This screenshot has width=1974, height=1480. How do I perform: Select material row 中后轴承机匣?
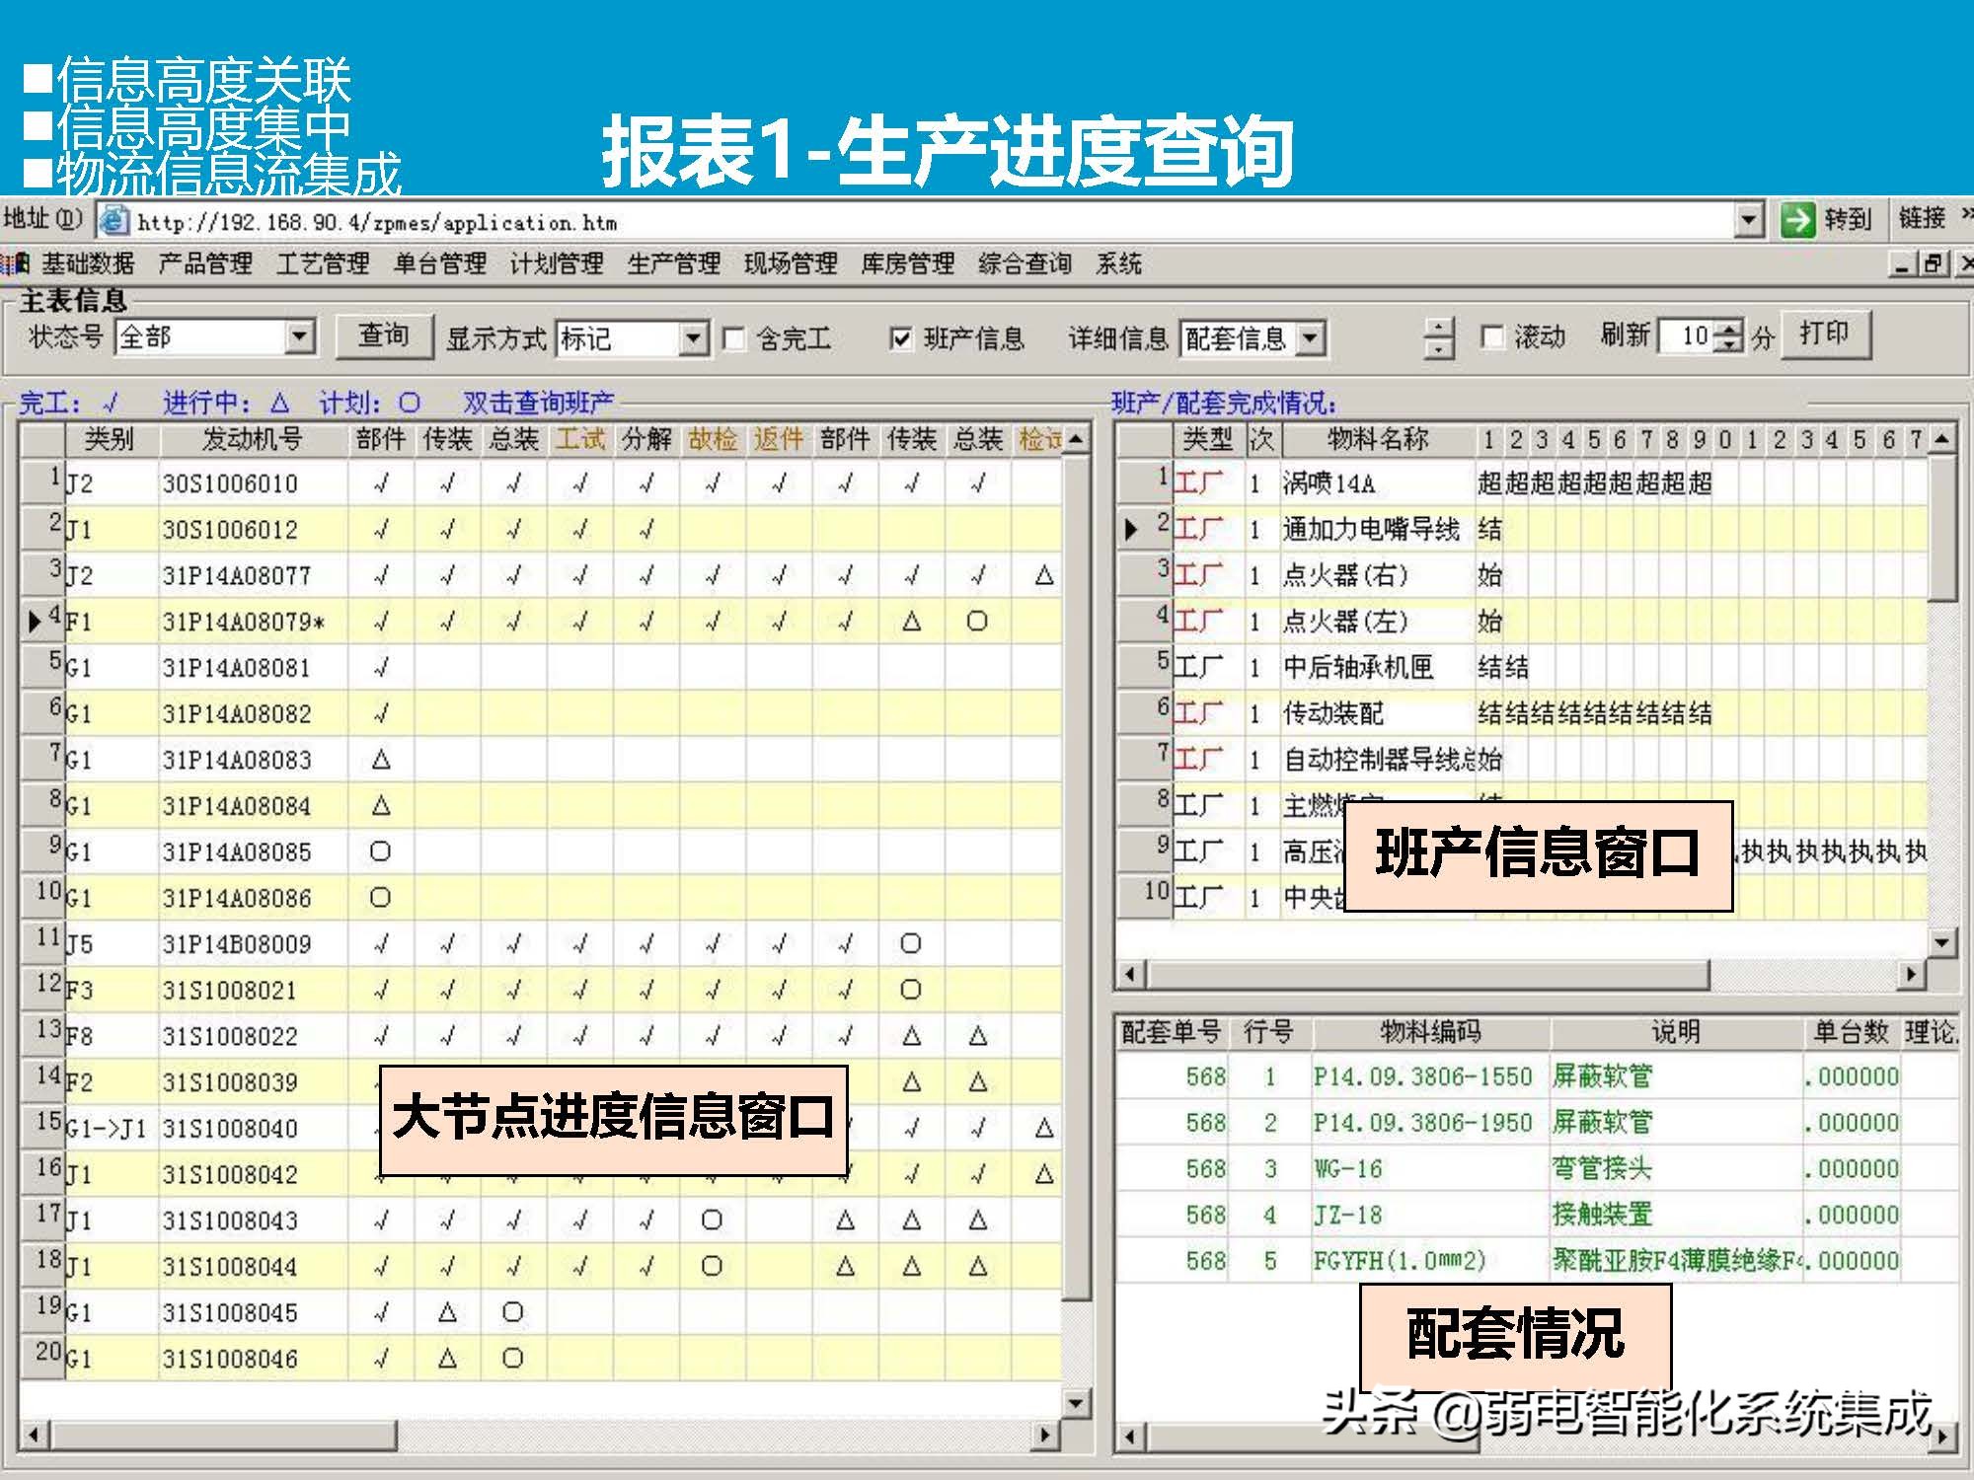pos(1521,668)
